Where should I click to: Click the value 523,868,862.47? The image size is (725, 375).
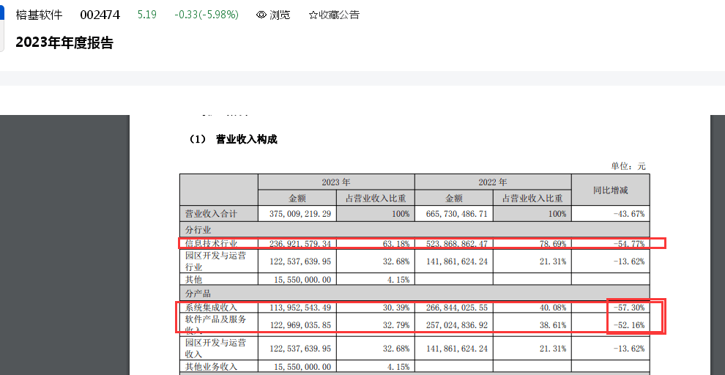point(457,243)
